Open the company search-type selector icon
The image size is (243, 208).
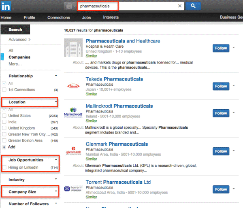(x=70, y=6)
